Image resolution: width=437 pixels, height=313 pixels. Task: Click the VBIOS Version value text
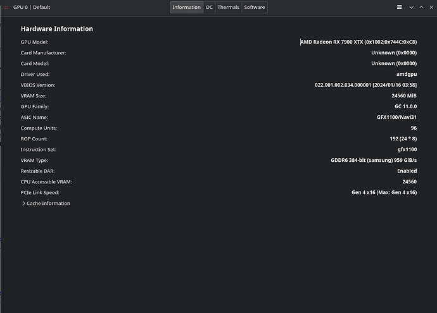pos(365,85)
